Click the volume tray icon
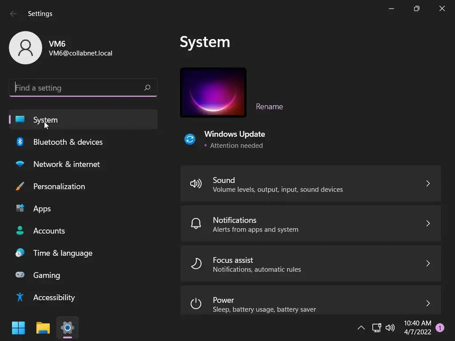455x341 pixels. (x=390, y=328)
